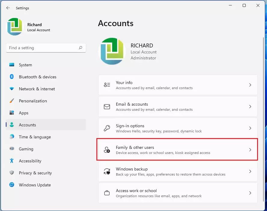Go back using the arrow button
Image resolution: width=267 pixels, height=211 pixels.
(x=8, y=8)
